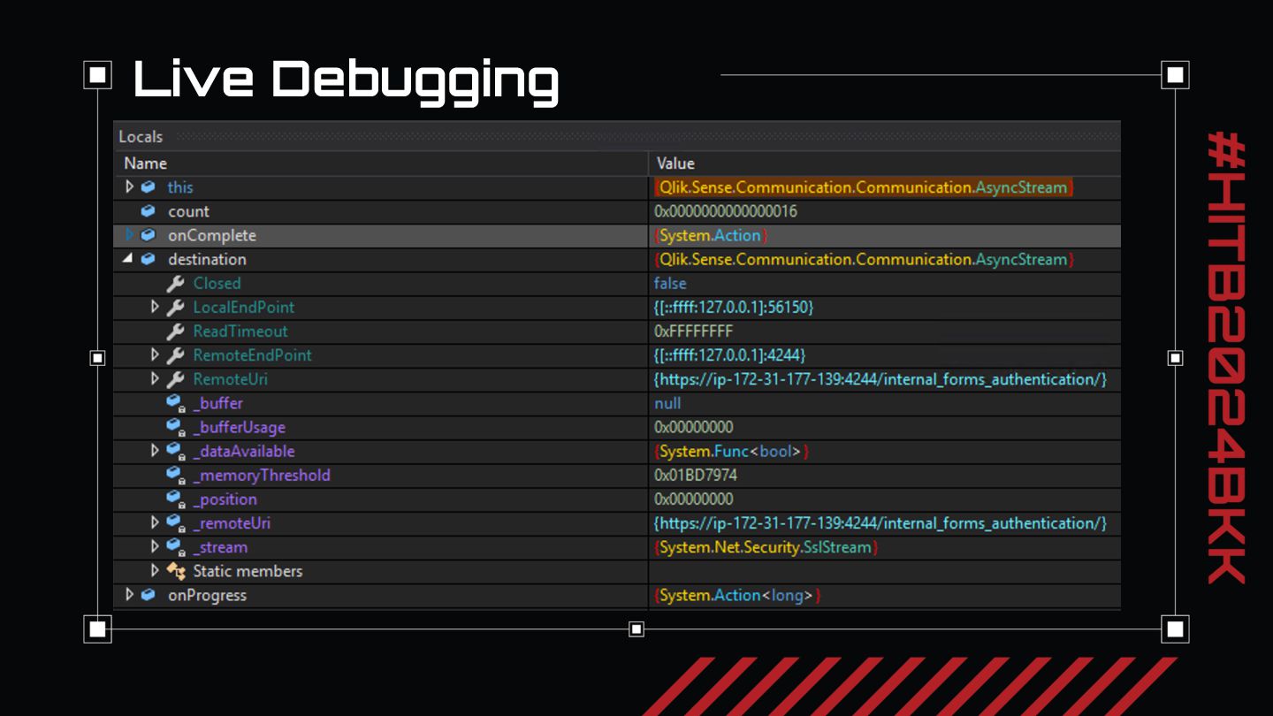Click the onComplete value System.Action

[711, 235]
